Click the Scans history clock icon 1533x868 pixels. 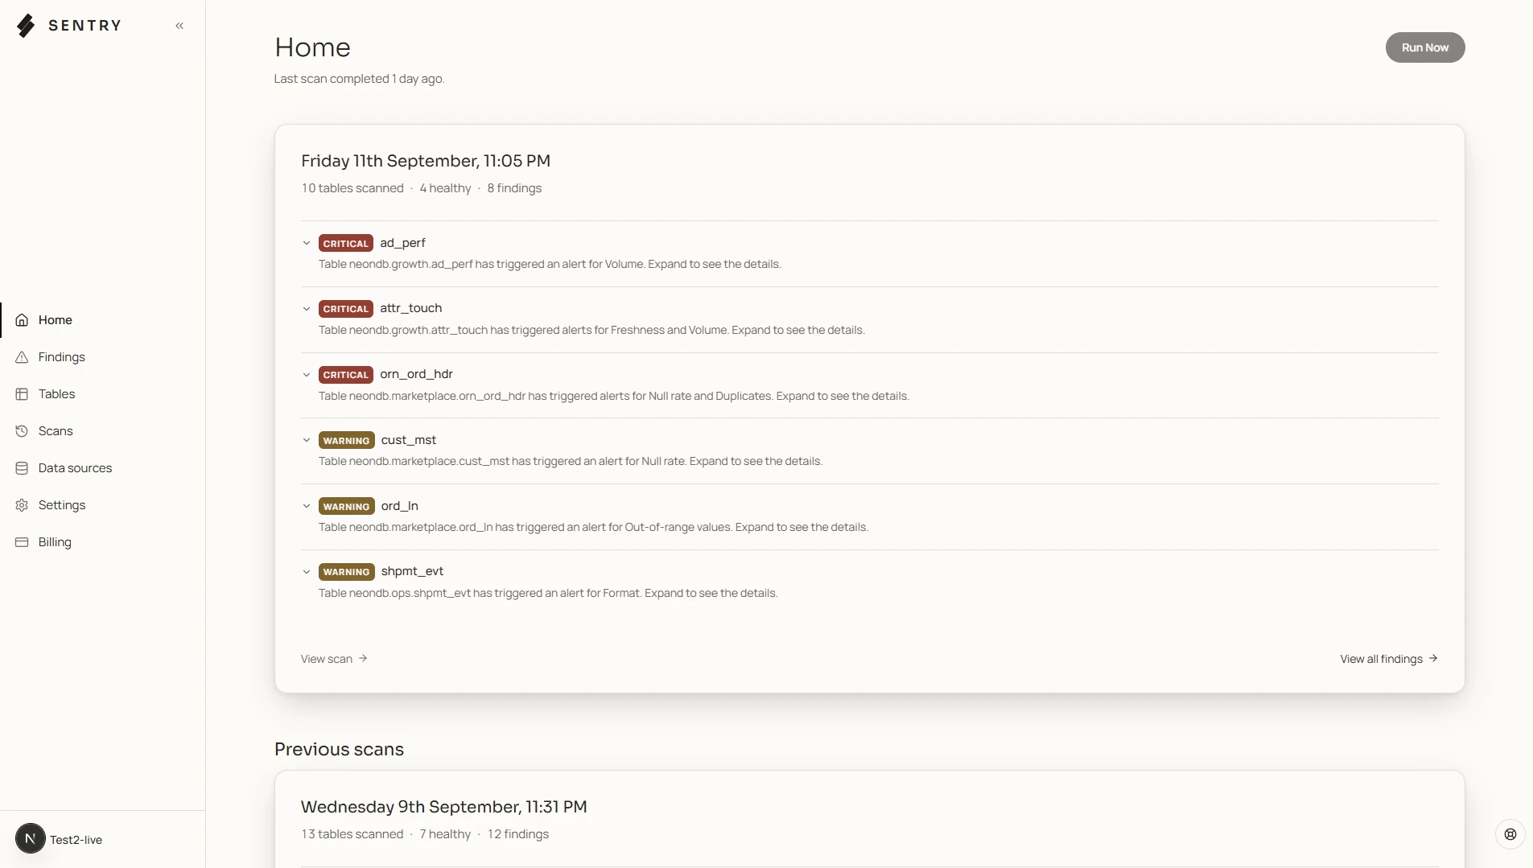(22, 431)
